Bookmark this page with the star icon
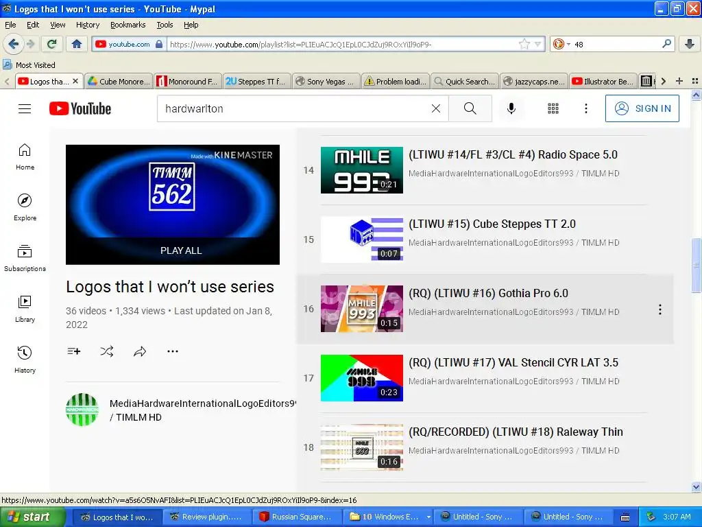 [524, 44]
